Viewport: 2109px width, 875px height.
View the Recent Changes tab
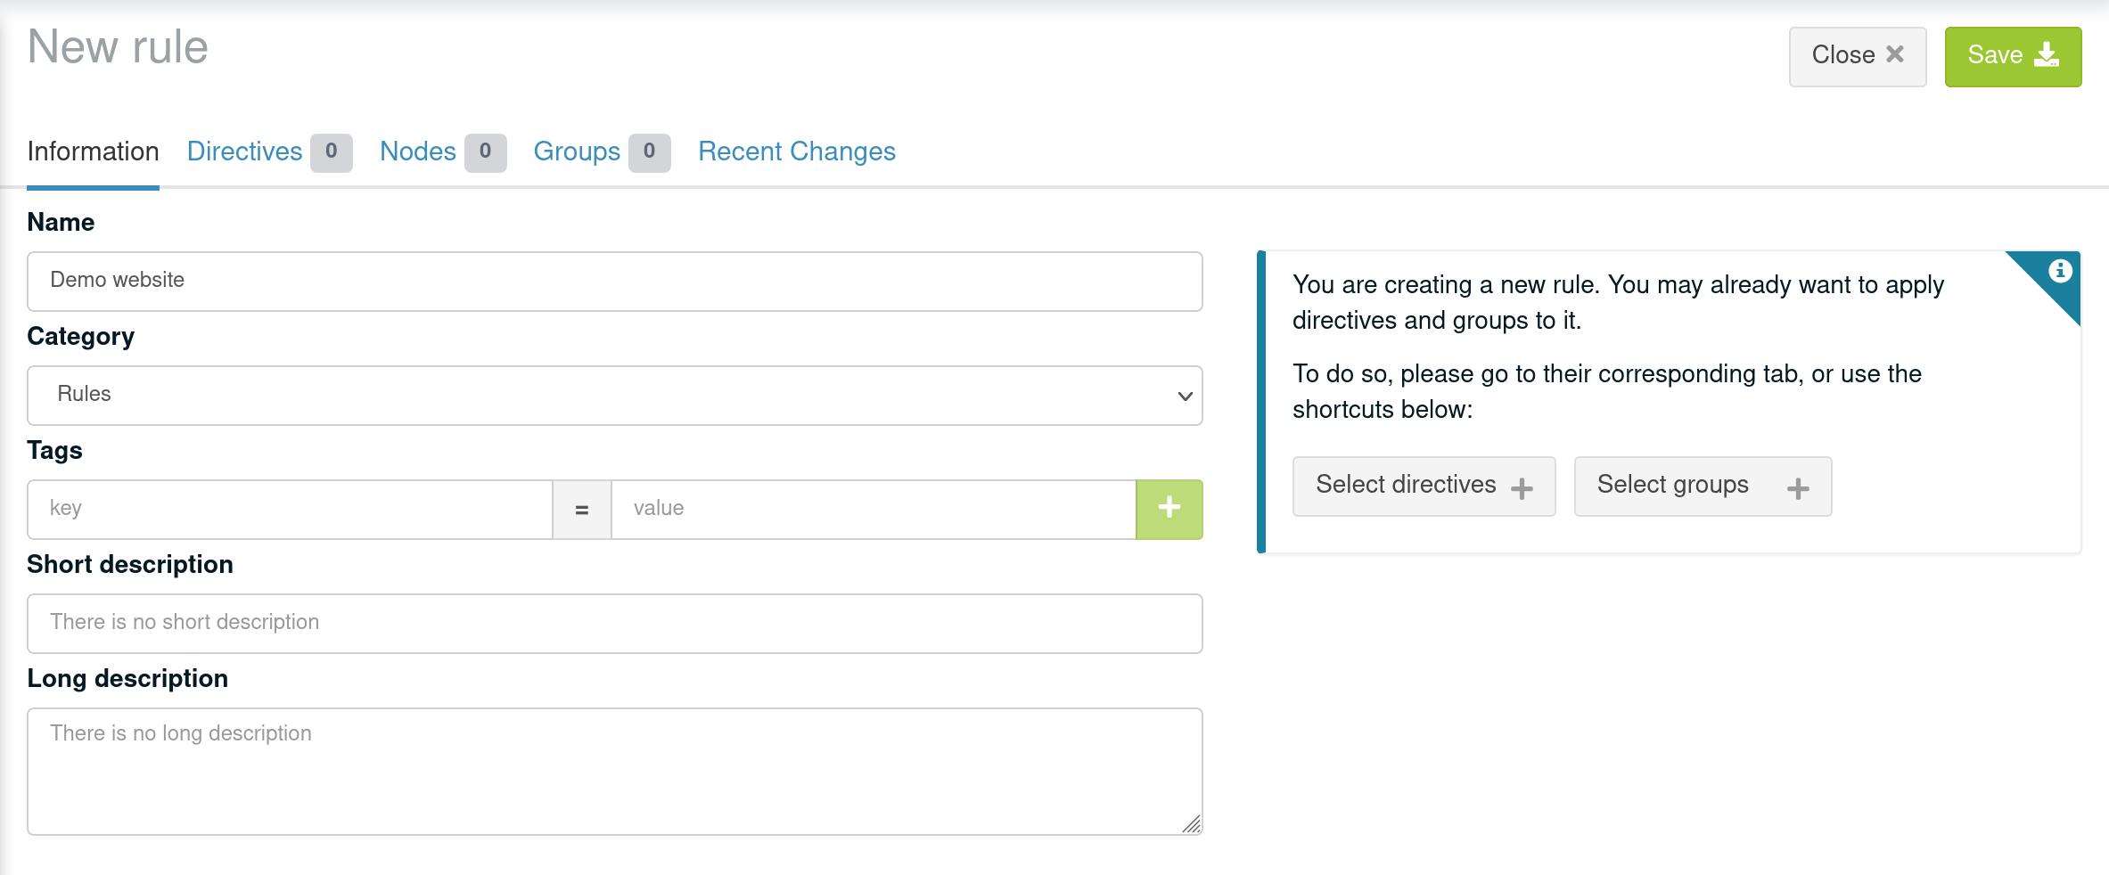[796, 151]
